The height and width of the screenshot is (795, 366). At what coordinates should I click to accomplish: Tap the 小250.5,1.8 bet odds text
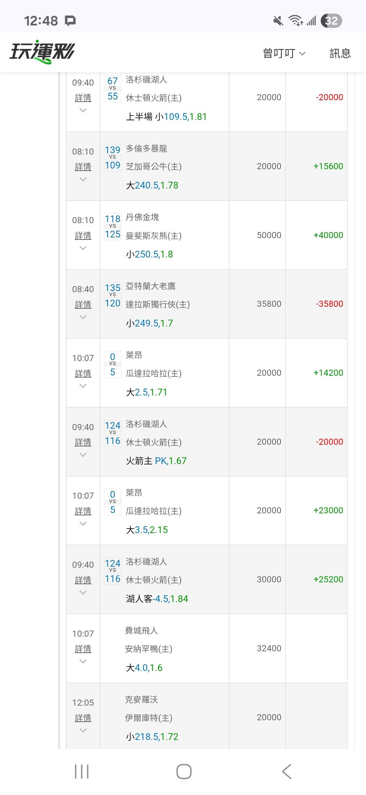pos(149,254)
